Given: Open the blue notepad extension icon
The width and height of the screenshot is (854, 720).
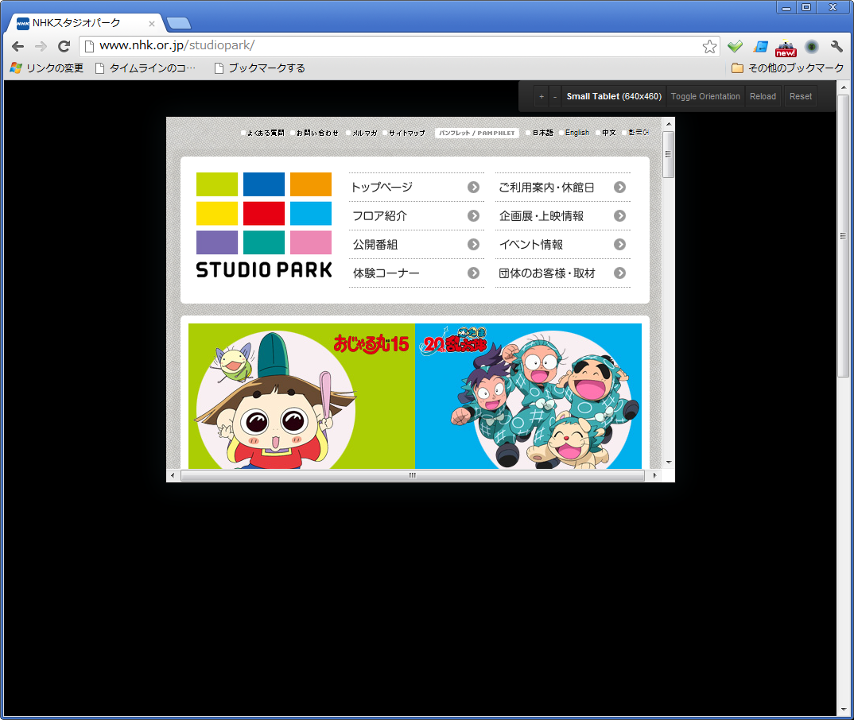Looking at the screenshot, I should 760,46.
